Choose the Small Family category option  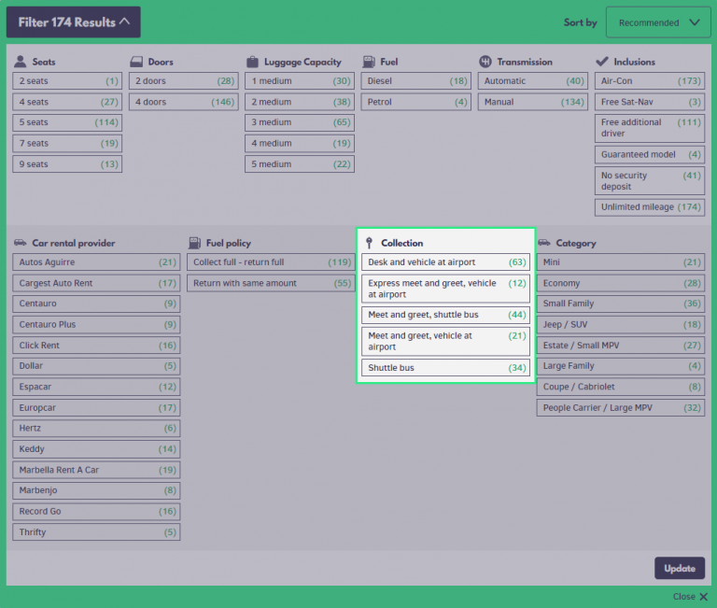[620, 304]
